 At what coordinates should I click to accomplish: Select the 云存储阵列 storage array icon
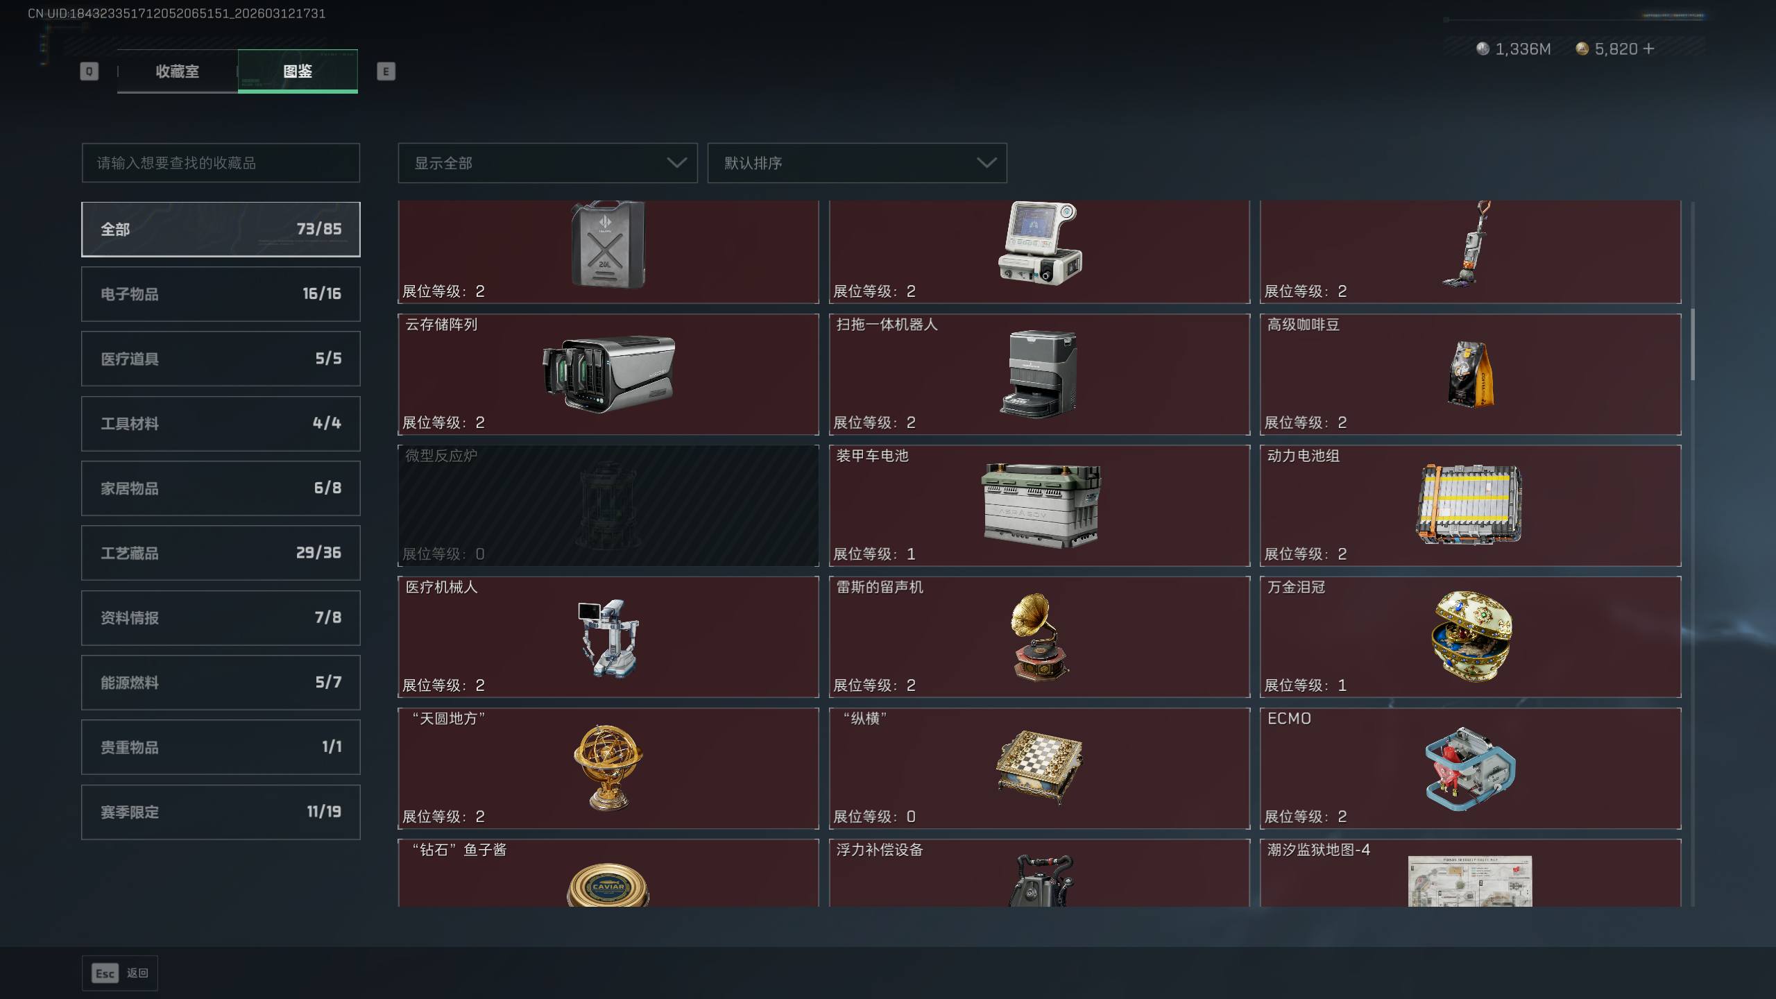click(608, 375)
